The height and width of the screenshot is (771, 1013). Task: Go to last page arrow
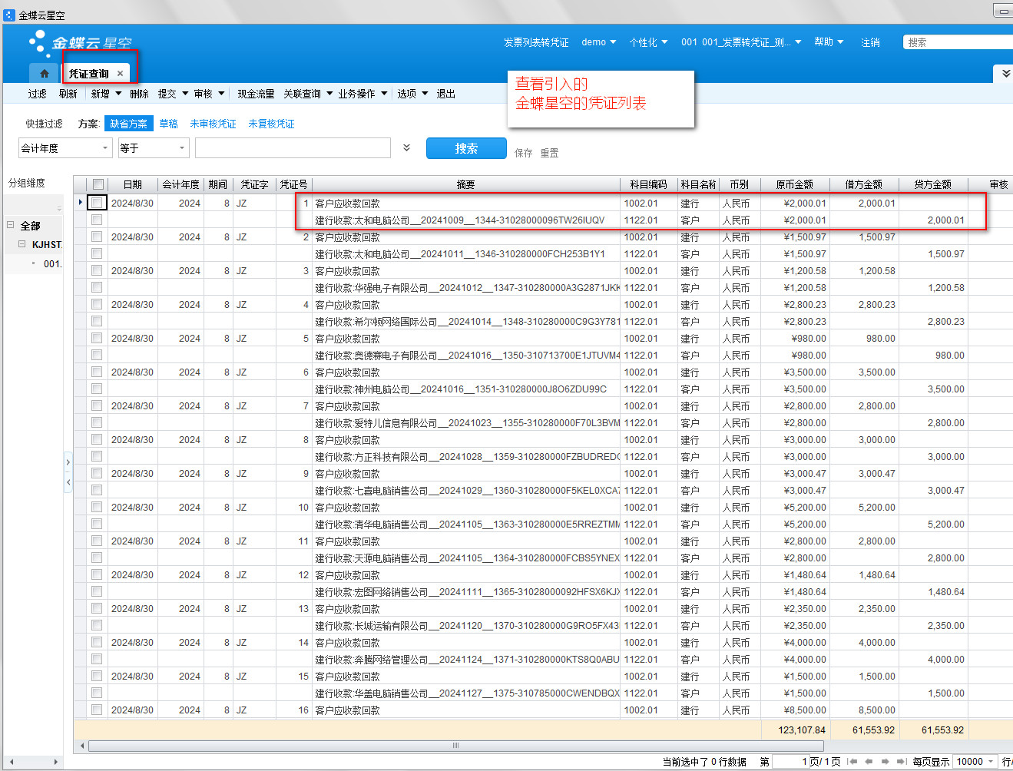click(x=902, y=762)
